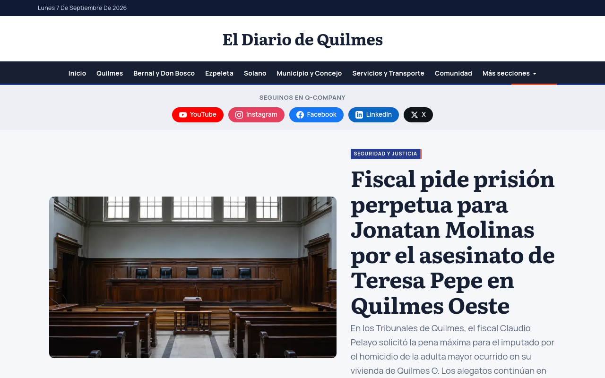Go to the Inicio menu item
This screenshot has height=378, width=605.
77,73
